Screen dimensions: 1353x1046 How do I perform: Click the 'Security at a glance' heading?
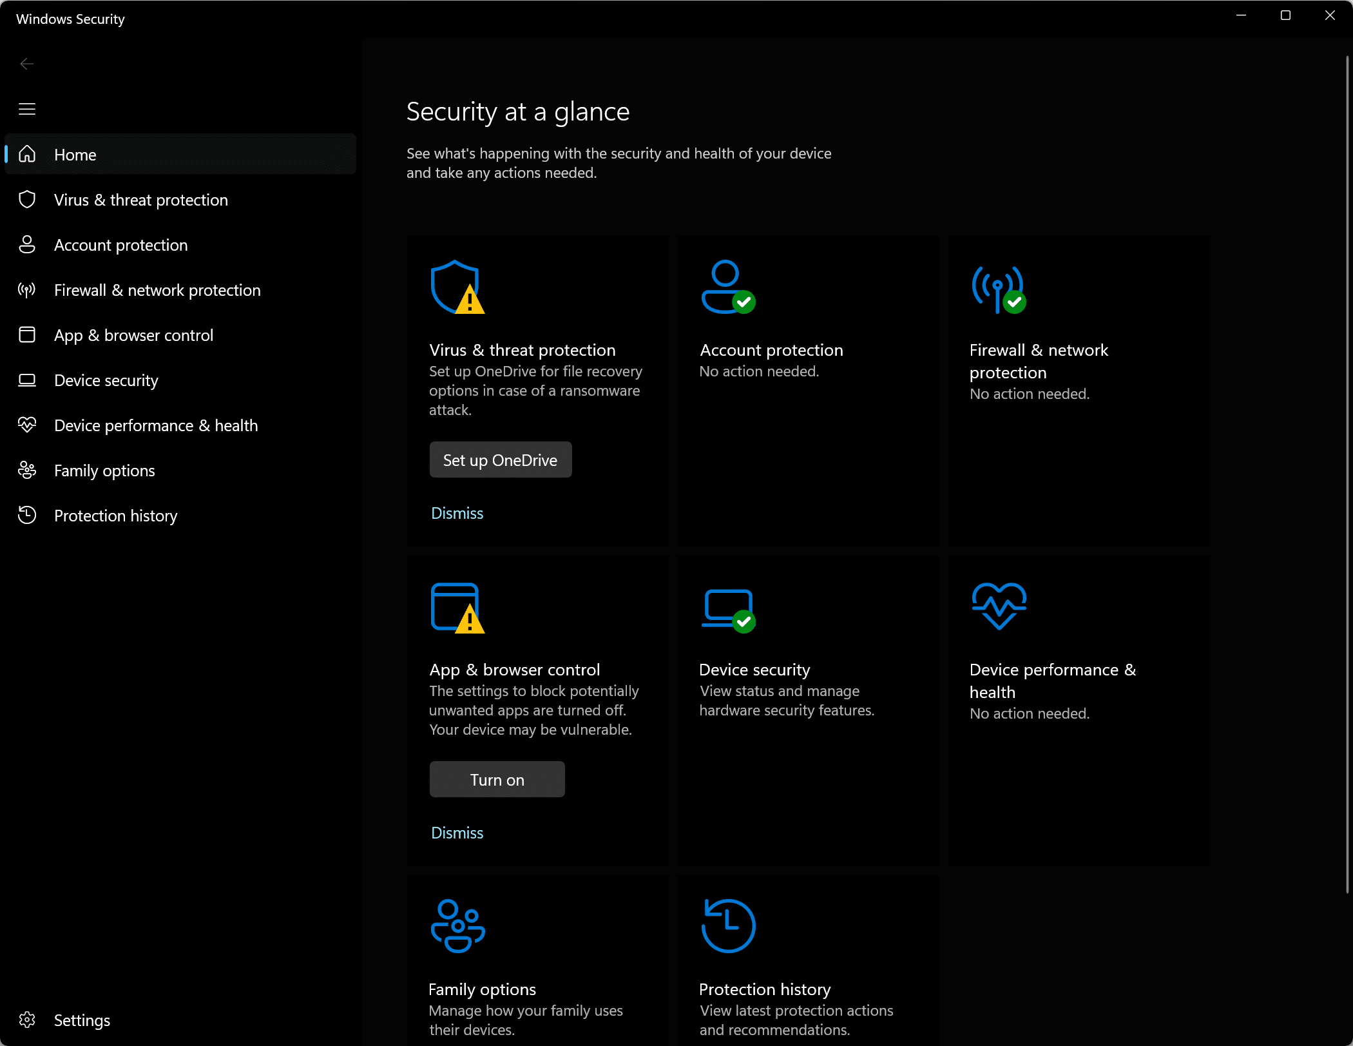pos(518,111)
